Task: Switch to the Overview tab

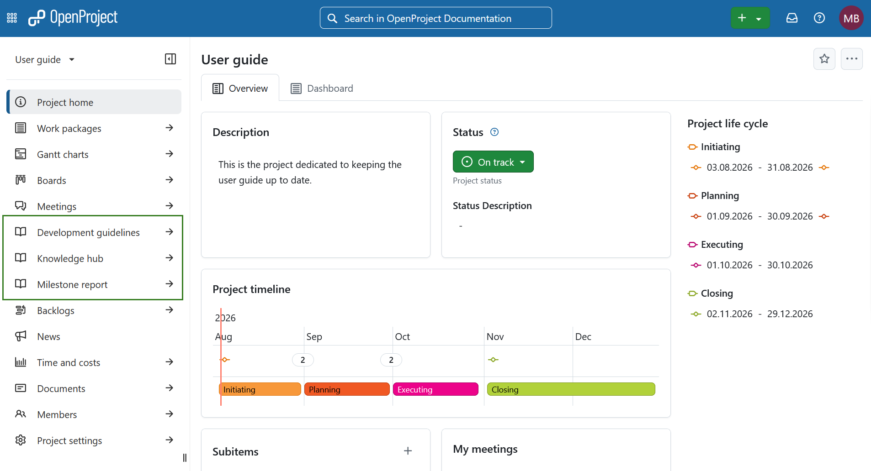Action: tap(240, 88)
